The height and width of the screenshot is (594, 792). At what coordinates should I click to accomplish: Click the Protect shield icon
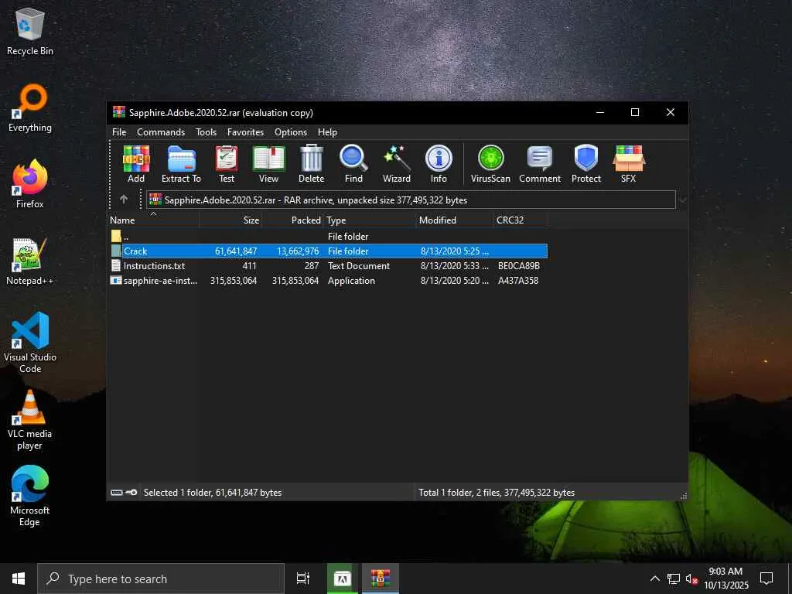586,164
